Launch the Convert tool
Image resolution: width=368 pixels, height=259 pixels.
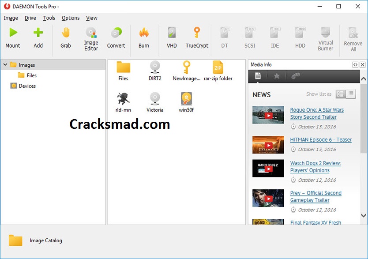point(116,32)
